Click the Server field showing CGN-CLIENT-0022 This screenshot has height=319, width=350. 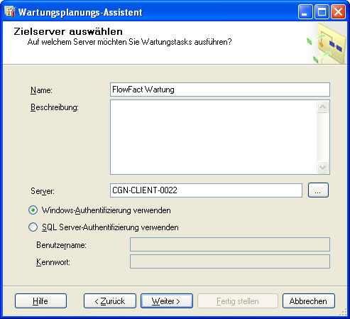pos(206,190)
